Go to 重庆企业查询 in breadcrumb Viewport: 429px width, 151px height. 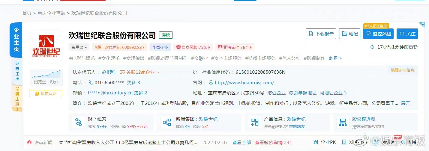click(x=51, y=13)
